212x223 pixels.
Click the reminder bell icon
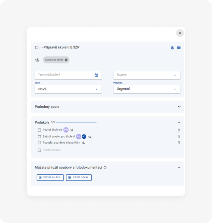click(x=172, y=48)
